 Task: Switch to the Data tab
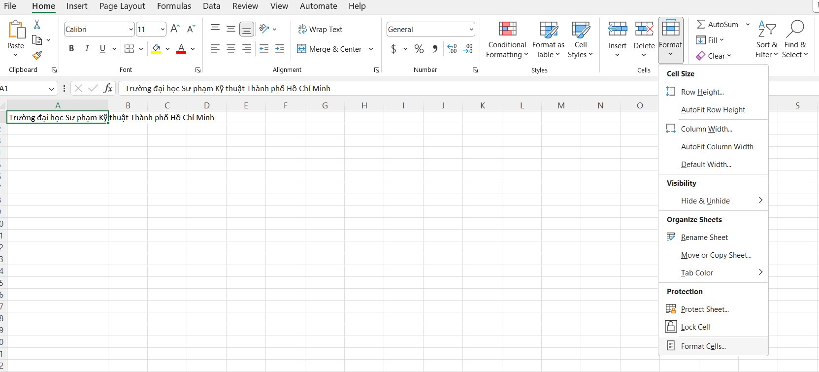point(211,6)
